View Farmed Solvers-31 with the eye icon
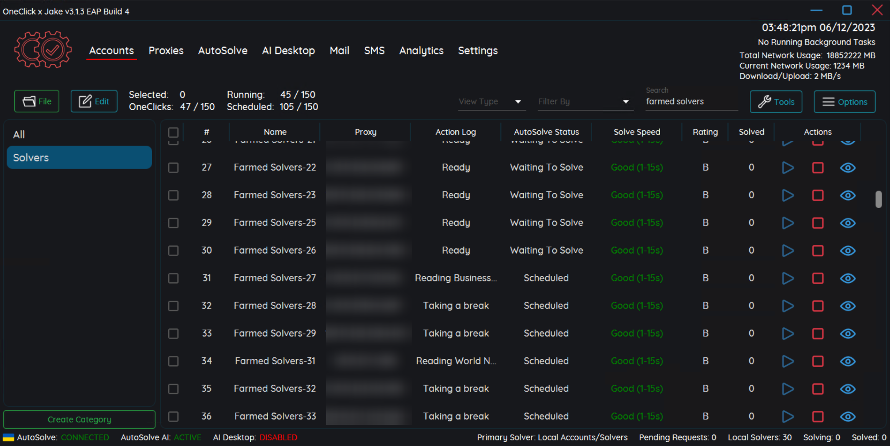Screen dimensions: 890x446 point(847,361)
